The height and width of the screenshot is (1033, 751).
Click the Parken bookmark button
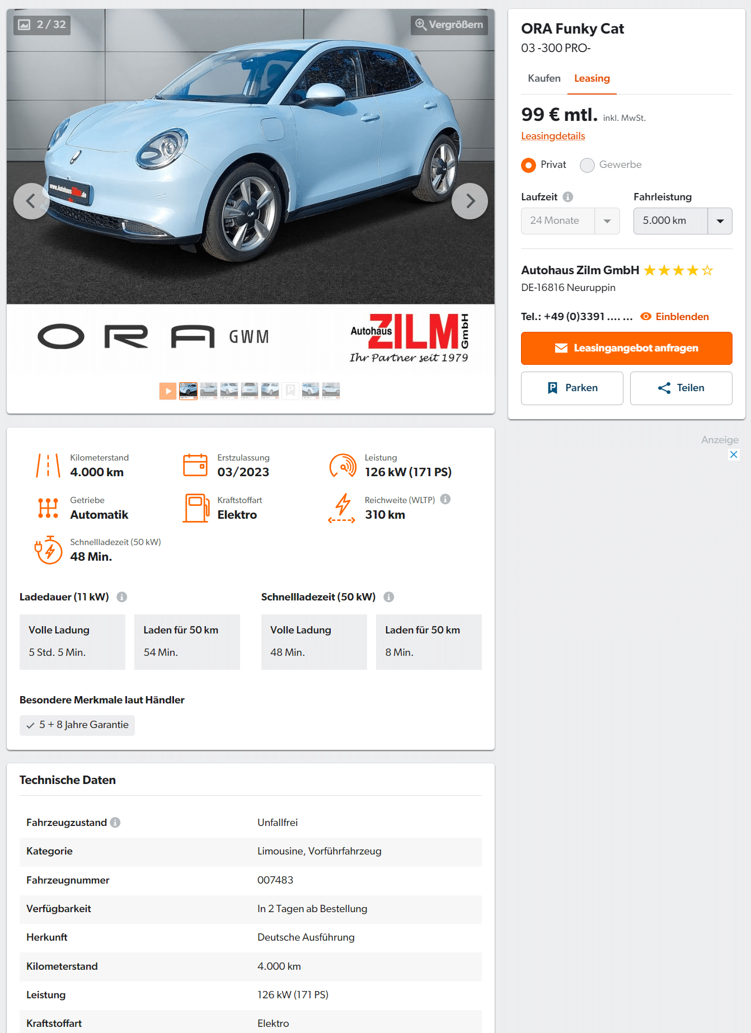click(572, 388)
